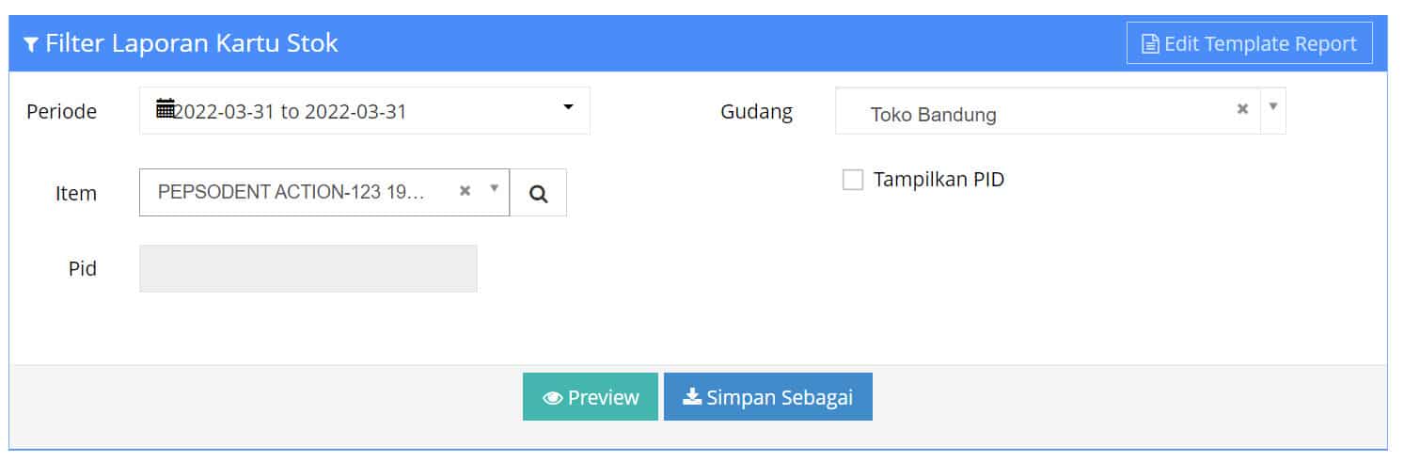Click the Tampilkan PID label text
Image resolution: width=1404 pixels, height=462 pixels.
pyautogui.click(x=939, y=180)
